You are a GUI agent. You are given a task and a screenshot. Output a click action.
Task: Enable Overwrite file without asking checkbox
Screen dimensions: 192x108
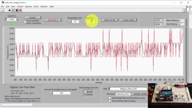pyautogui.click(x=110, y=101)
